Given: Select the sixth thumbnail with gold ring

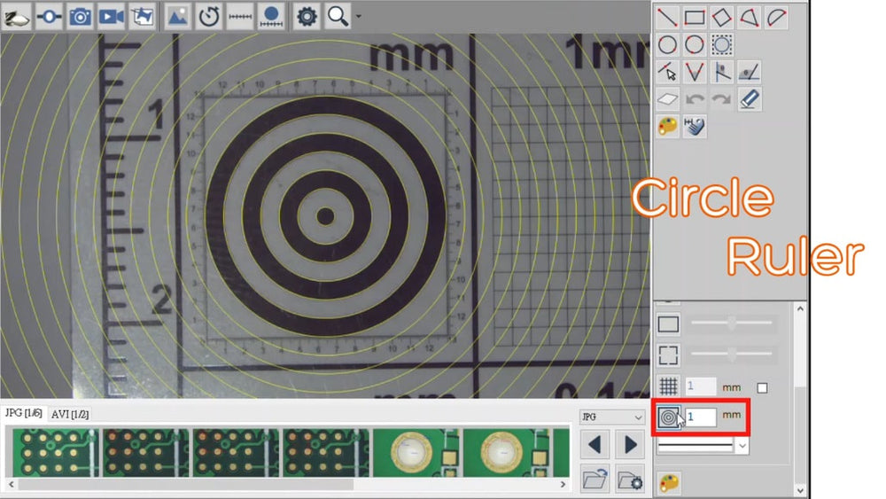Looking at the screenshot, I should [x=506, y=452].
